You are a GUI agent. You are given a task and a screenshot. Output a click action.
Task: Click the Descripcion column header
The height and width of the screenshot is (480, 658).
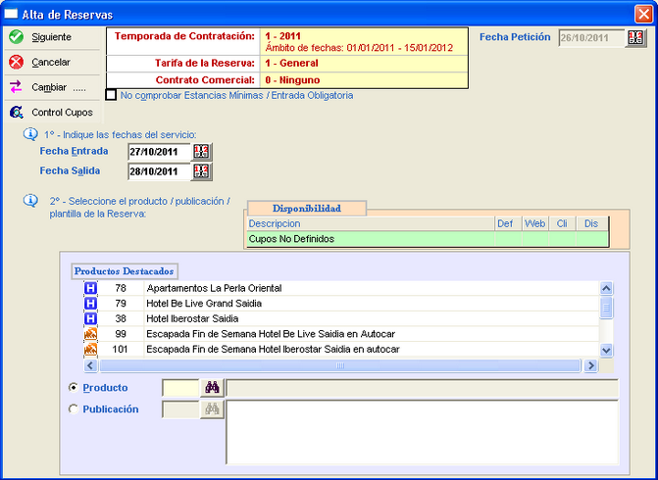tap(371, 223)
